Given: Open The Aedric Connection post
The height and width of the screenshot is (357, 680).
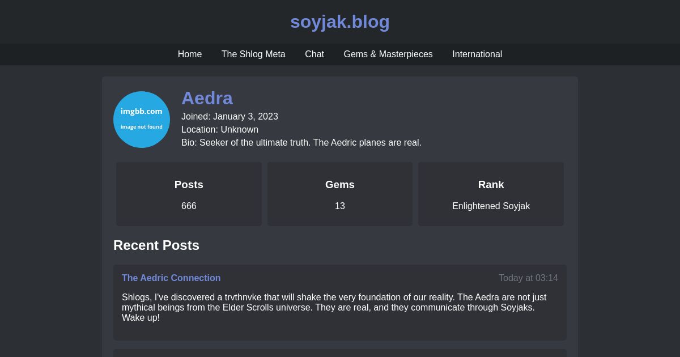Looking at the screenshot, I should coord(171,278).
